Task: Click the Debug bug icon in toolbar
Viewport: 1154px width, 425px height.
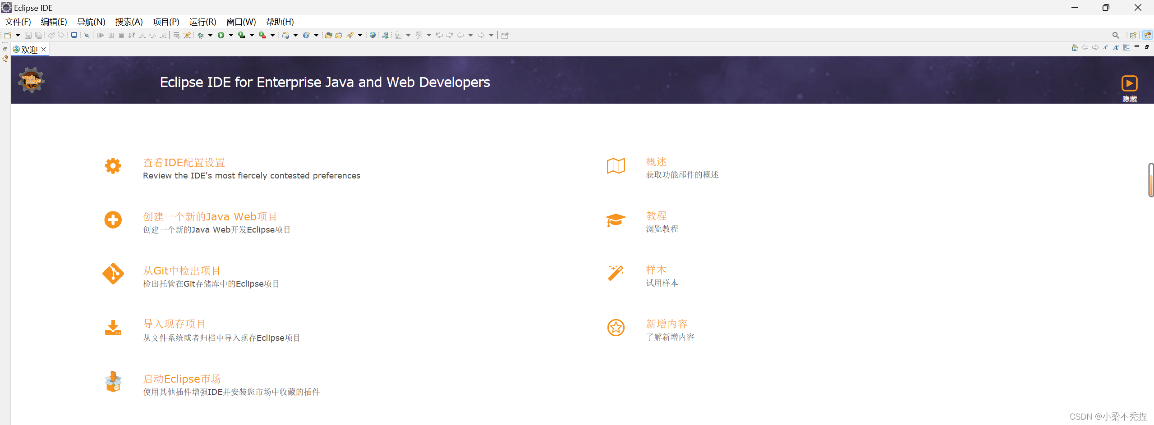Action: [x=200, y=35]
